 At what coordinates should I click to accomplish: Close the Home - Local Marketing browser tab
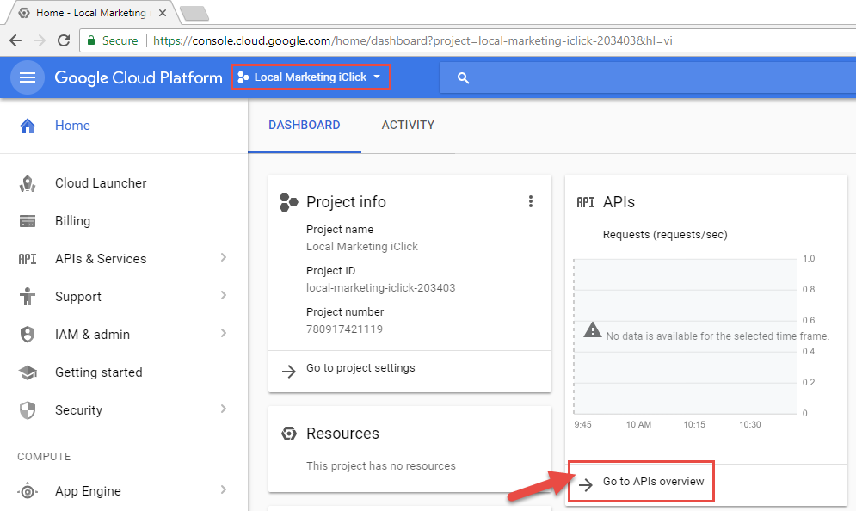(x=162, y=13)
